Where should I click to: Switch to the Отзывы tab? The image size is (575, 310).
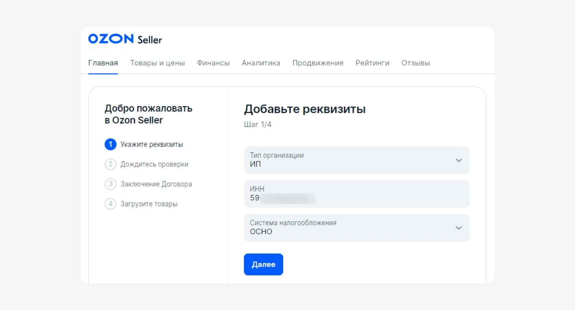coord(415,63)
